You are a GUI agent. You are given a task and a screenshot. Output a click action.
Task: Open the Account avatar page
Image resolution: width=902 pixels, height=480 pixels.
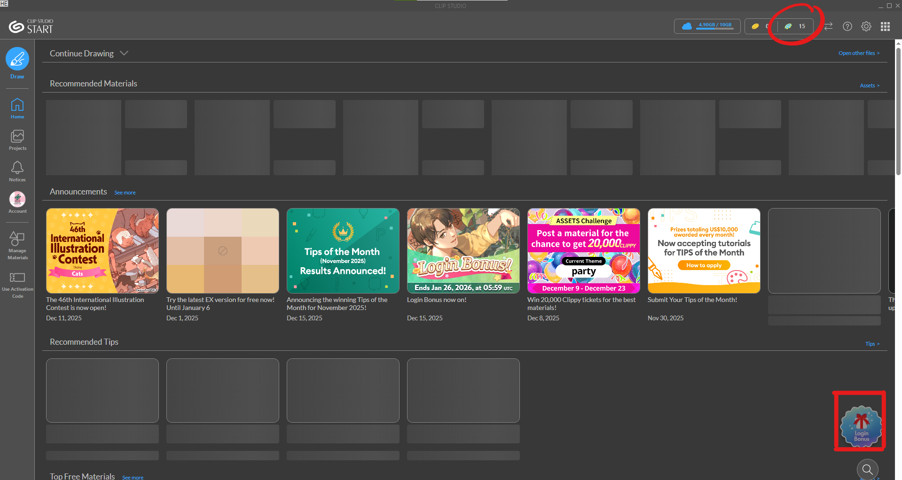pos(17,202)
